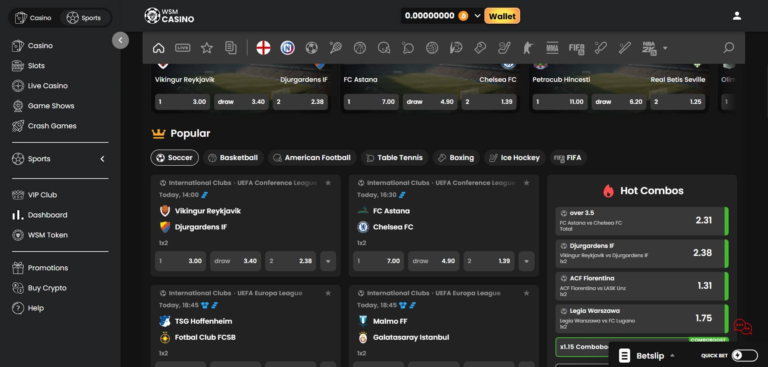
Task: Select Soccer popular tab
Action: [175, 158]
